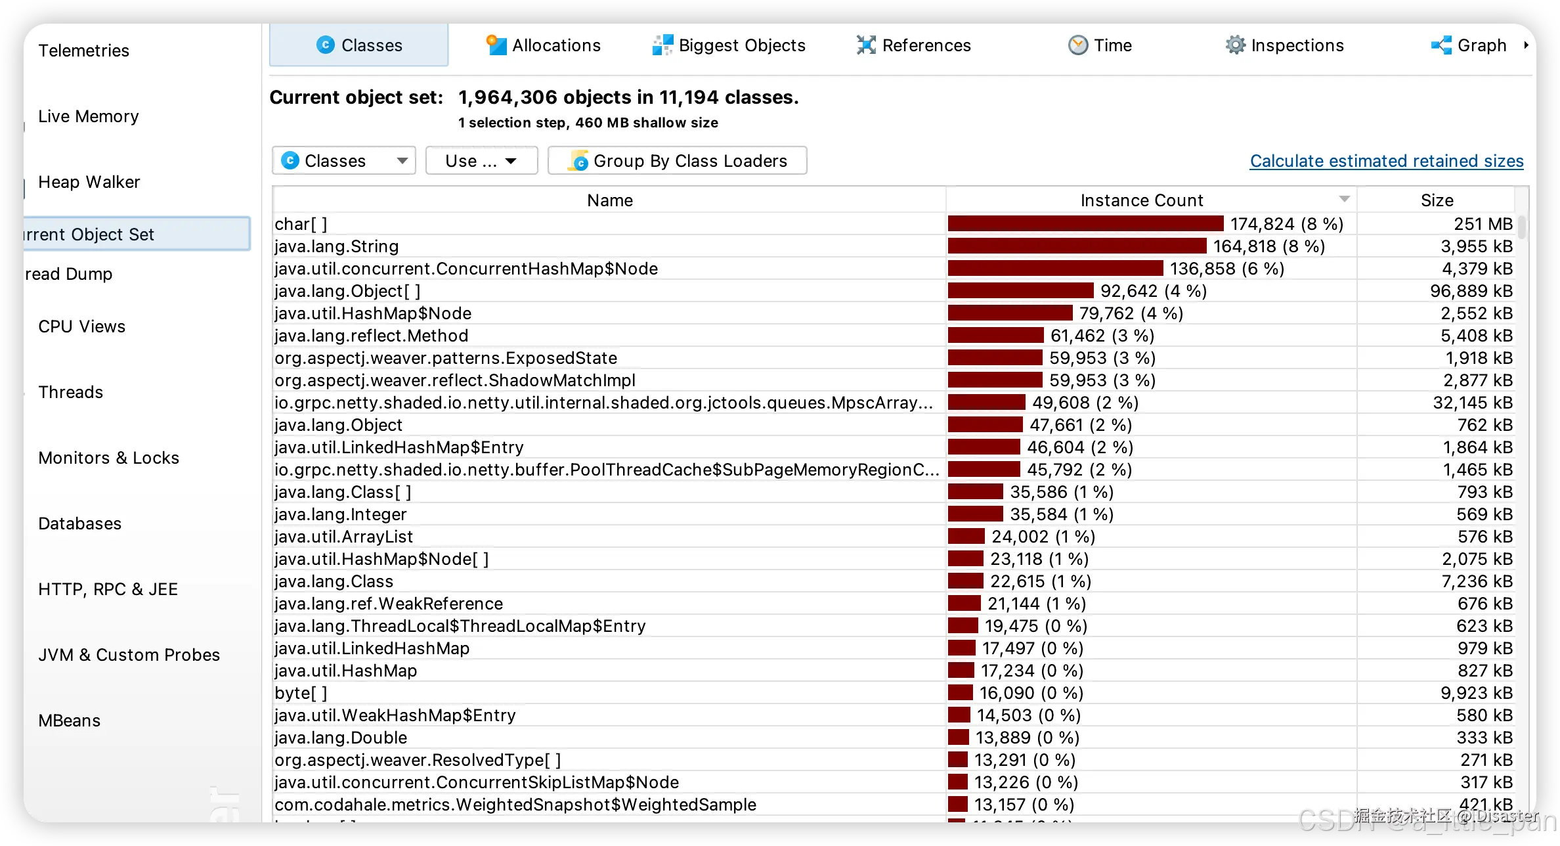Click Calculate estimated retained sizes link
Image resolution: width=1560 pixels, height=846 pixels.
(x=1386, y=161)
